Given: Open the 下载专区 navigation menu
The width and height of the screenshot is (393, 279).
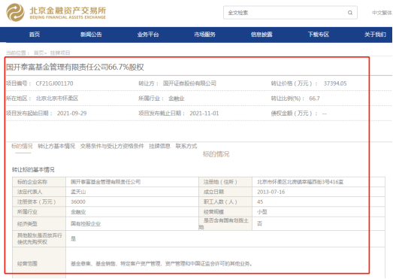Looking at the screenshot, I should click(319, 35).
